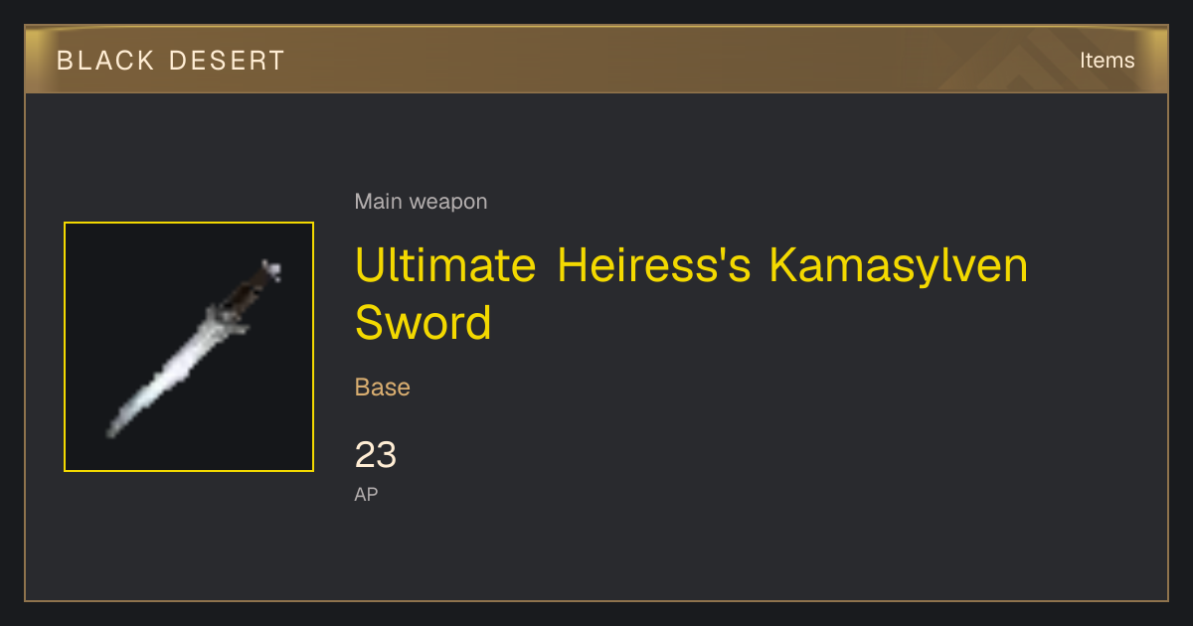1193x626 pixels.
Task: Click the chevron emblem in the header banner
Action: click(1034, 61)
